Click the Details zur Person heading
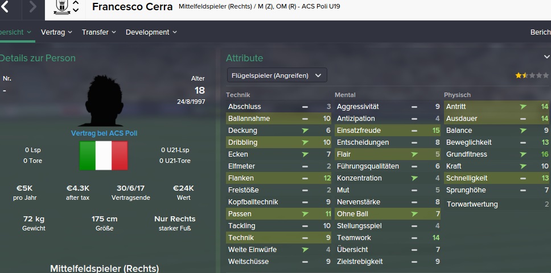 point(38,58)
